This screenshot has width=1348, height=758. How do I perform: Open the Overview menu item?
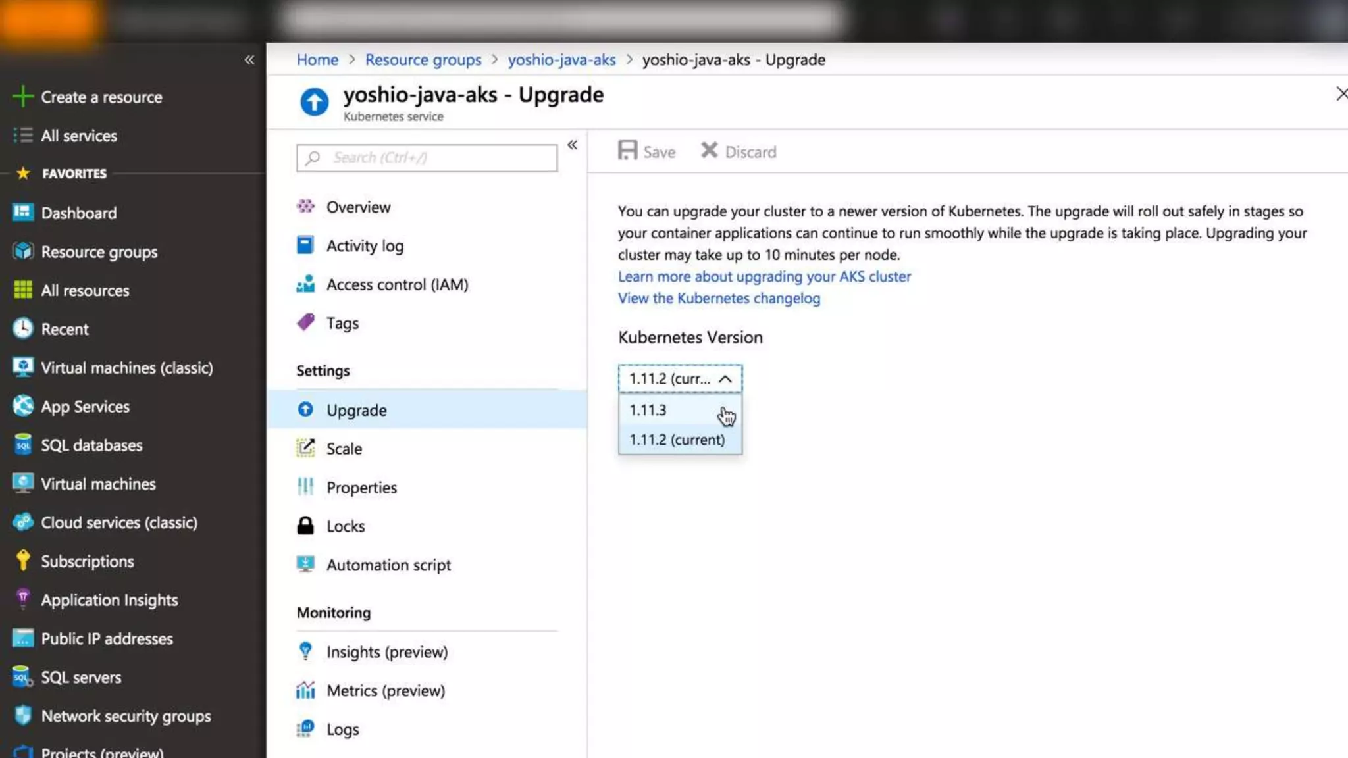click(358, 207)
